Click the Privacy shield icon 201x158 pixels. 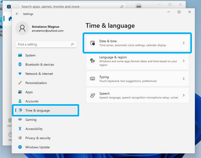(20, 138)
